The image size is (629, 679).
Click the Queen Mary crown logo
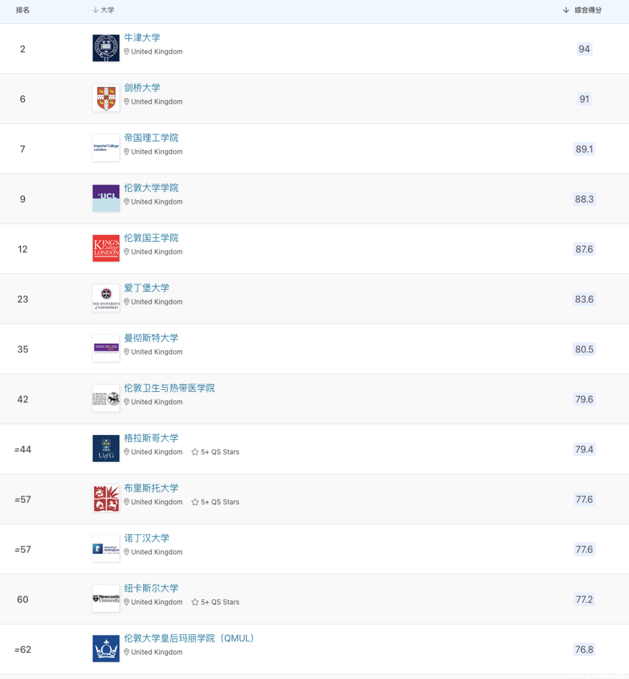tap(106, 649)
